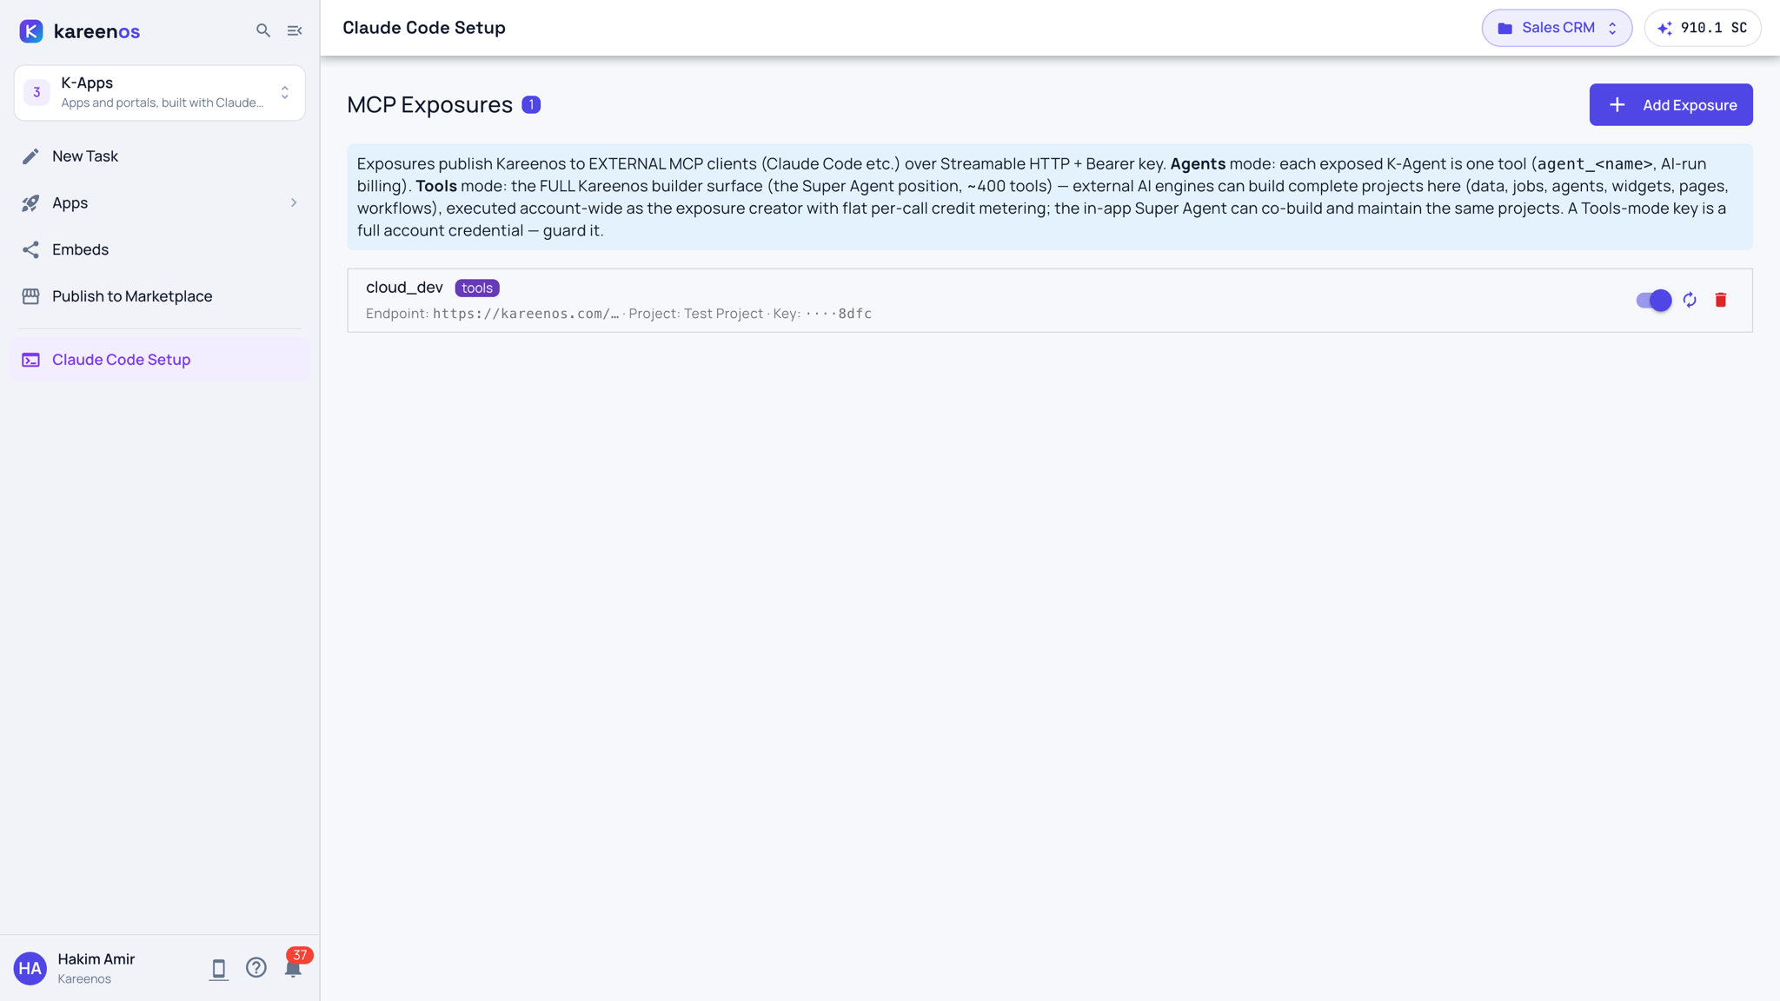Open the mobile device icon
Image resolution: width=1780 pixels, height=1001 pixels.
click(219, 968)
